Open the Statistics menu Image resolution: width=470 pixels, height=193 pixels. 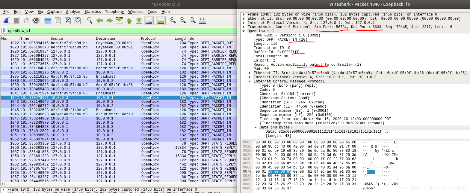click(x=93, y=12)
